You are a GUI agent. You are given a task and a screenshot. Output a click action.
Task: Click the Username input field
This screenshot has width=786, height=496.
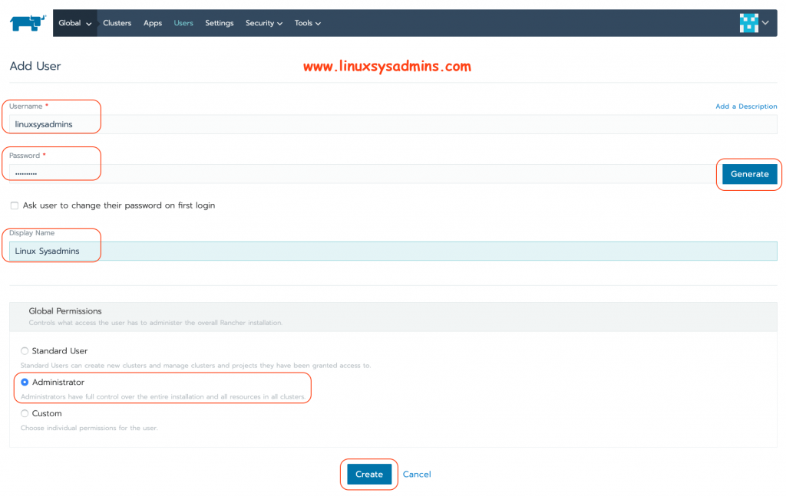pyautogui.click(x=393, y=124)
